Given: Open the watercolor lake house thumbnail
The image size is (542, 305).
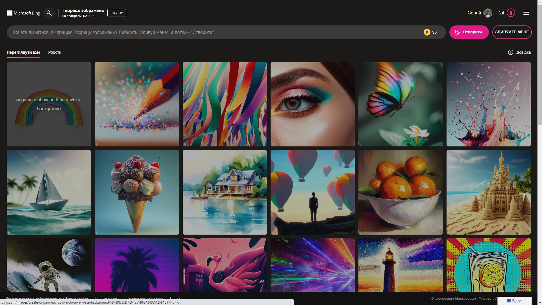Looking at the screenshot, I should coord(225,192).
